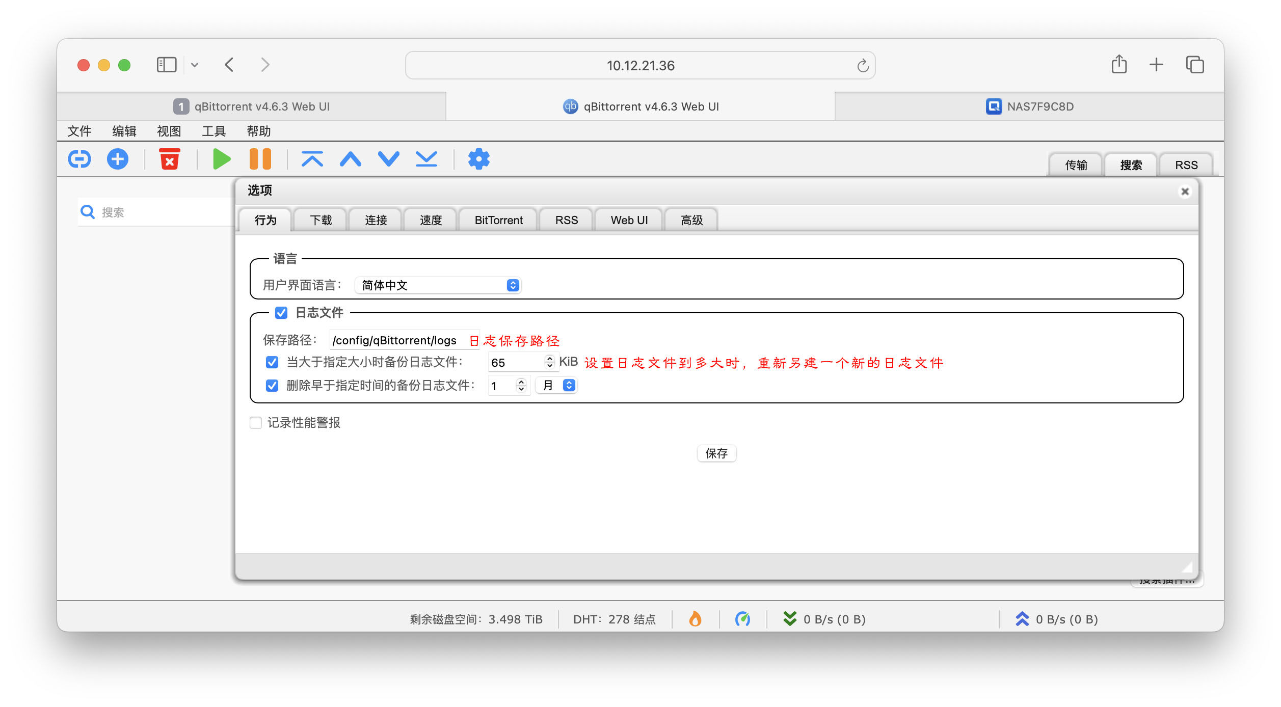This screenshot has width=1281, height=707.
Task: Delete torrent with red trash icon
Action: (x=170, y=159)
